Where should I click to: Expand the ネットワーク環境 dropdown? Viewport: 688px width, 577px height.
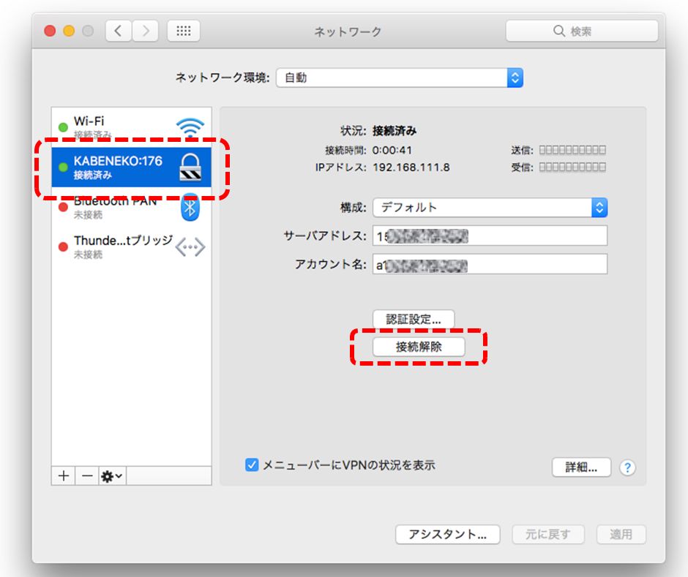click(399, 78)
